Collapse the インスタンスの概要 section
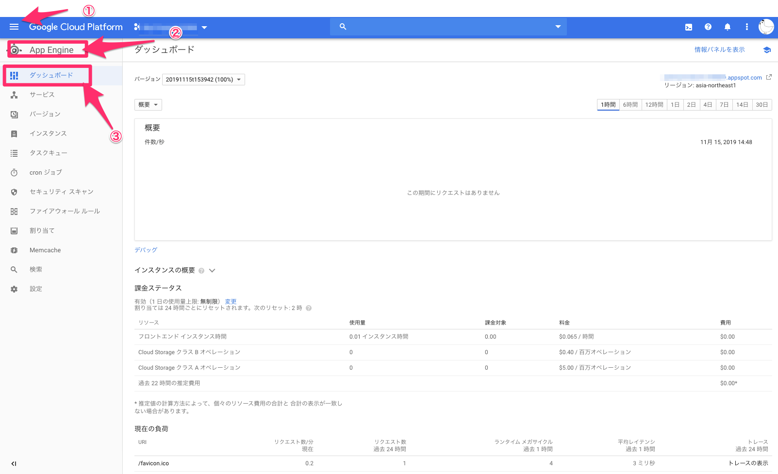Screen dimensions: 778x474 point(212,270)
